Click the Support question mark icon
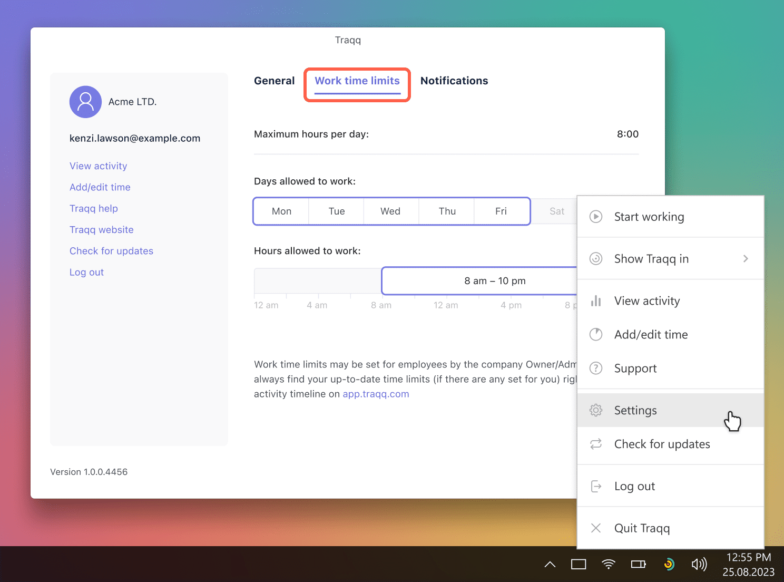The width and height of the screenshot is (784, 582). pos(596,368)
